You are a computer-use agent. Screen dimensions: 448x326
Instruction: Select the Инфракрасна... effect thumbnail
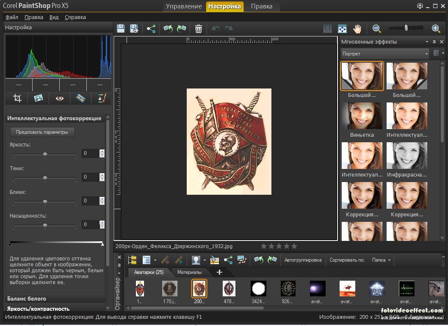pos(407,156)
